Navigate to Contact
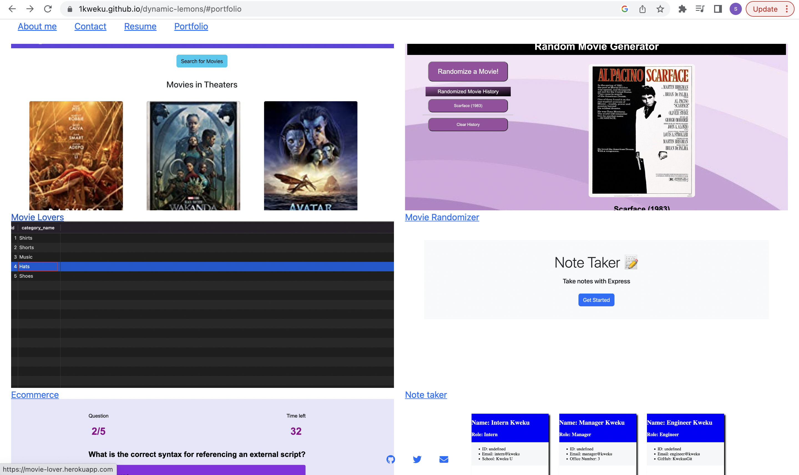 point(90,27)
